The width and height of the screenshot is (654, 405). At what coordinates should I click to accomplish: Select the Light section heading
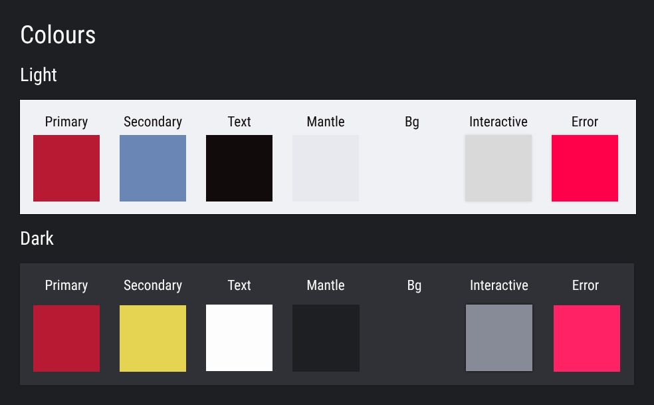pyautogui.click(x=39, y=74)
